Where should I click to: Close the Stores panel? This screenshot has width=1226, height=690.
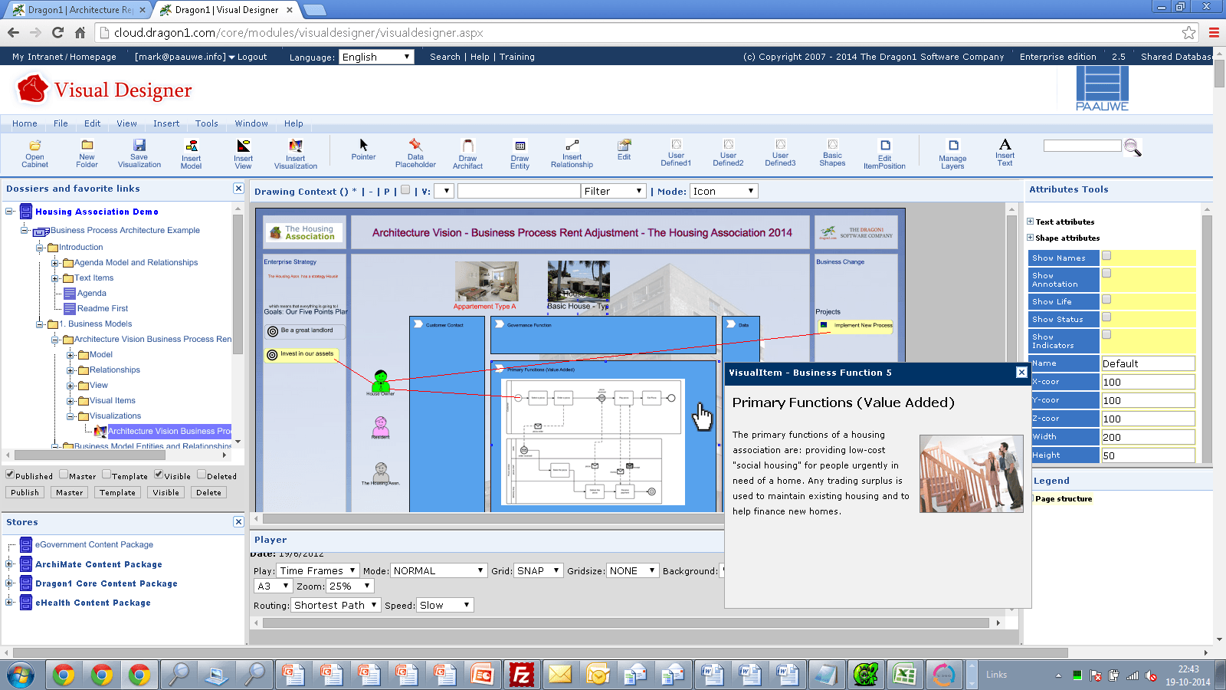(x=238, y=521)
